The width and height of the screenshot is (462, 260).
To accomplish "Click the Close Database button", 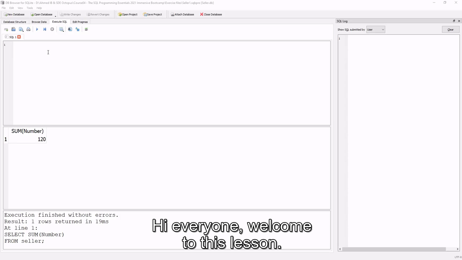I will click(211, 14).
